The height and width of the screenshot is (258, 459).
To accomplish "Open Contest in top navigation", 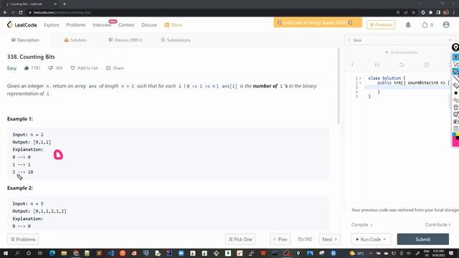I will coord(126,25).
